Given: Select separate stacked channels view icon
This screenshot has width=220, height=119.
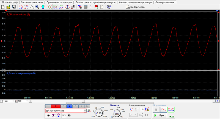Looking at the screenshot, I should point(55,7).
